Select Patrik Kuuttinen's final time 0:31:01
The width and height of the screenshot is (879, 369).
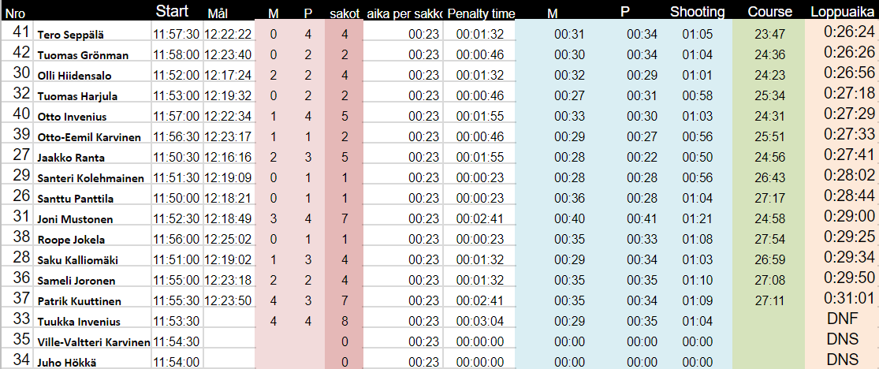(843, 300)
